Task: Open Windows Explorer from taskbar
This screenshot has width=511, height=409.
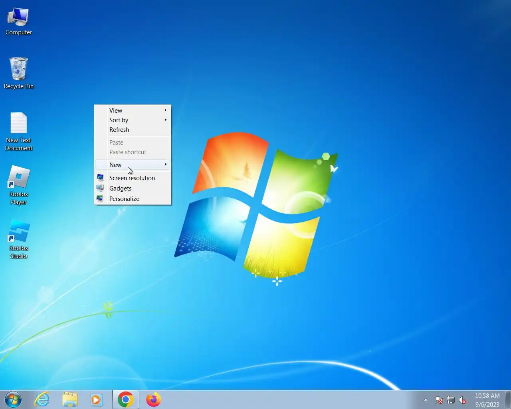Action: pos(70,399)
